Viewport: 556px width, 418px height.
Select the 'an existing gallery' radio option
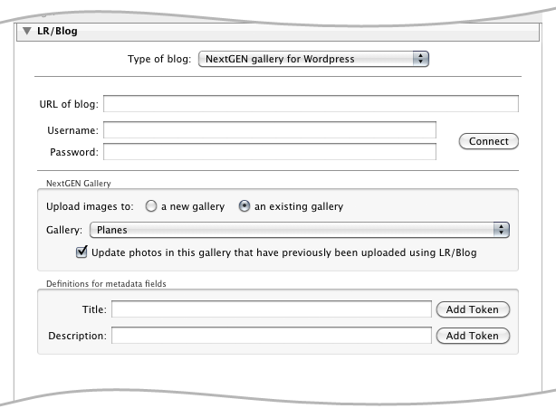point(244,206)
